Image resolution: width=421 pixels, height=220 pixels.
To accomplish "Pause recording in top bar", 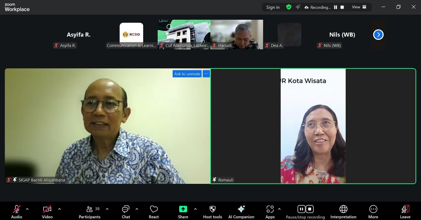I will click(x=335, y=7).
